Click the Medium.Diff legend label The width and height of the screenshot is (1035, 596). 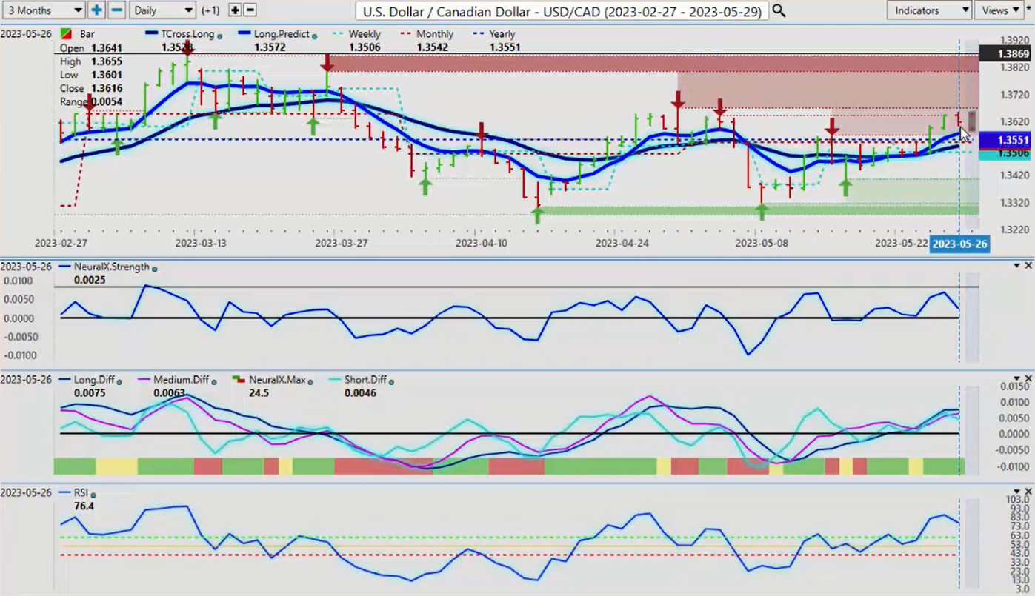[183, 380]
